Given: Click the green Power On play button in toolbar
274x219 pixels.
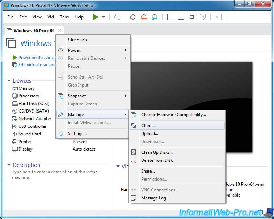Looking at the screenshot, I should click(x=96, y=17).
